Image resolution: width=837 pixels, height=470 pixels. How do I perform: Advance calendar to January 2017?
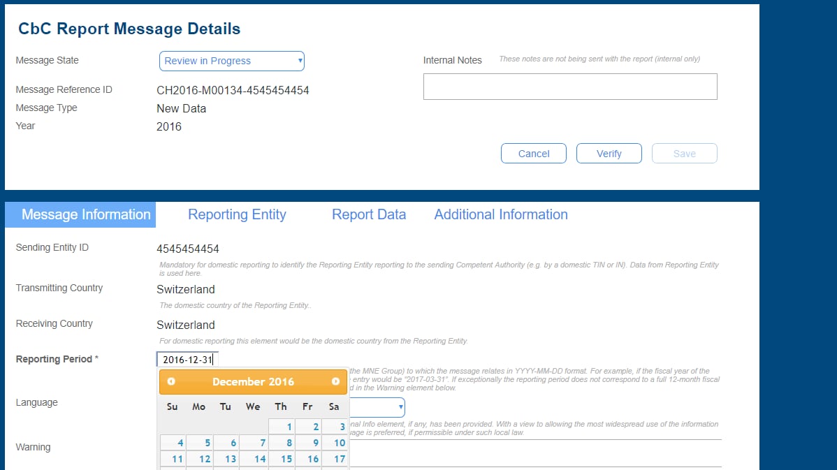[x=335, y=381]
